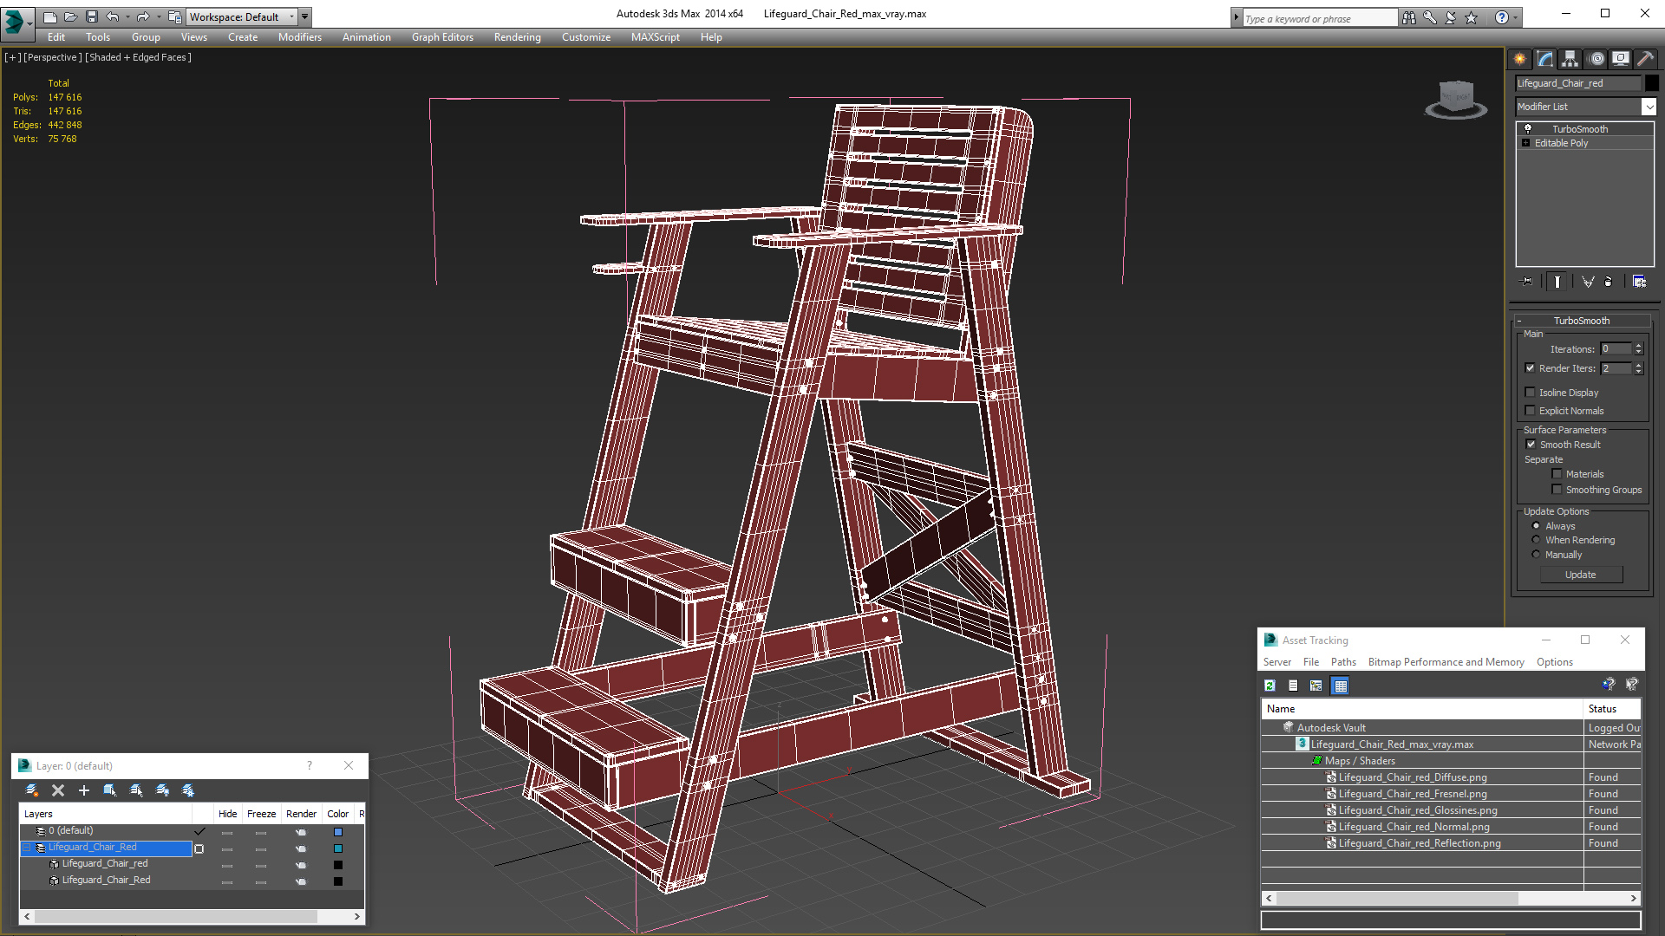Enable Separate by Smoothing Groups checkbox

coord(1557,490)
